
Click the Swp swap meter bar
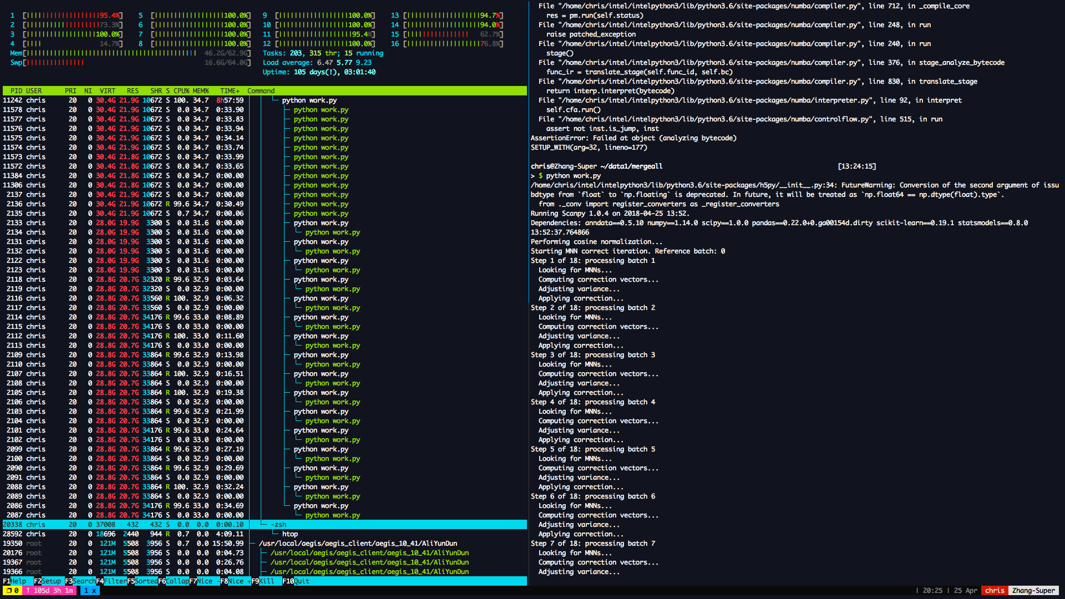coord(55,63)
